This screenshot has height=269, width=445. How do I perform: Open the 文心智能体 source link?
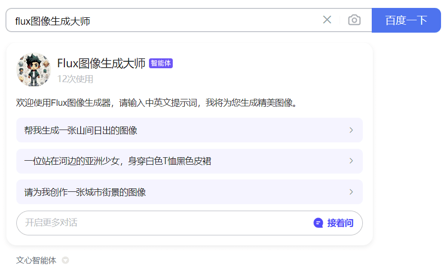pyautogui.click(x=36, y=260)
